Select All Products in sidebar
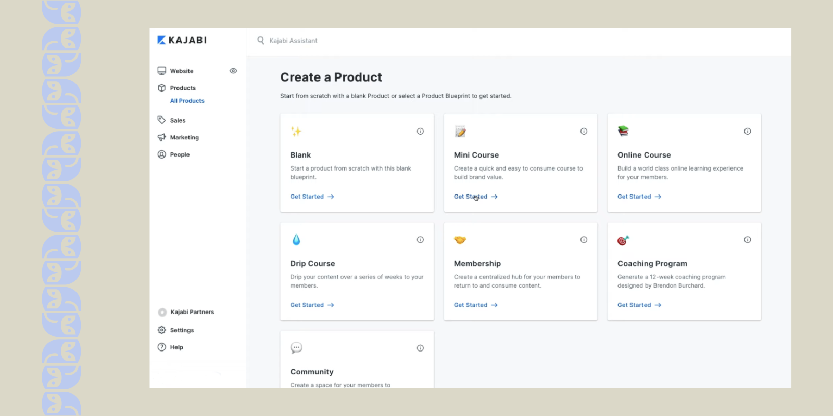 (x=187, y=101)
